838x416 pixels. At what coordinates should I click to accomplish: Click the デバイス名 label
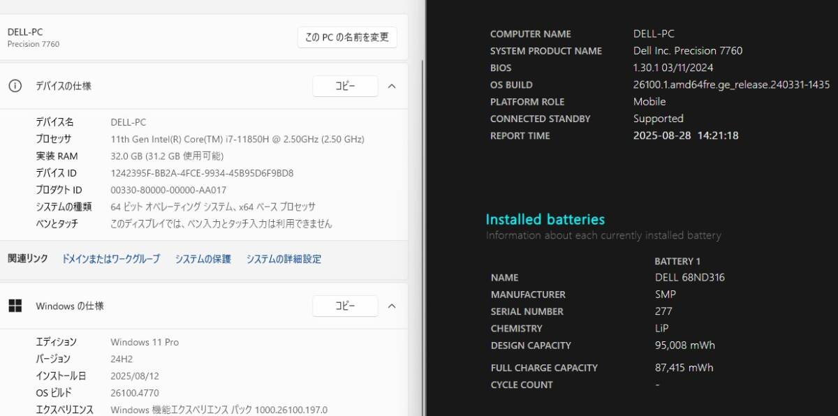tap(54, 122)
